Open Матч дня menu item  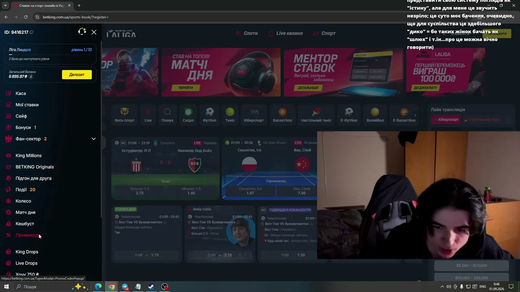point(25,212)
